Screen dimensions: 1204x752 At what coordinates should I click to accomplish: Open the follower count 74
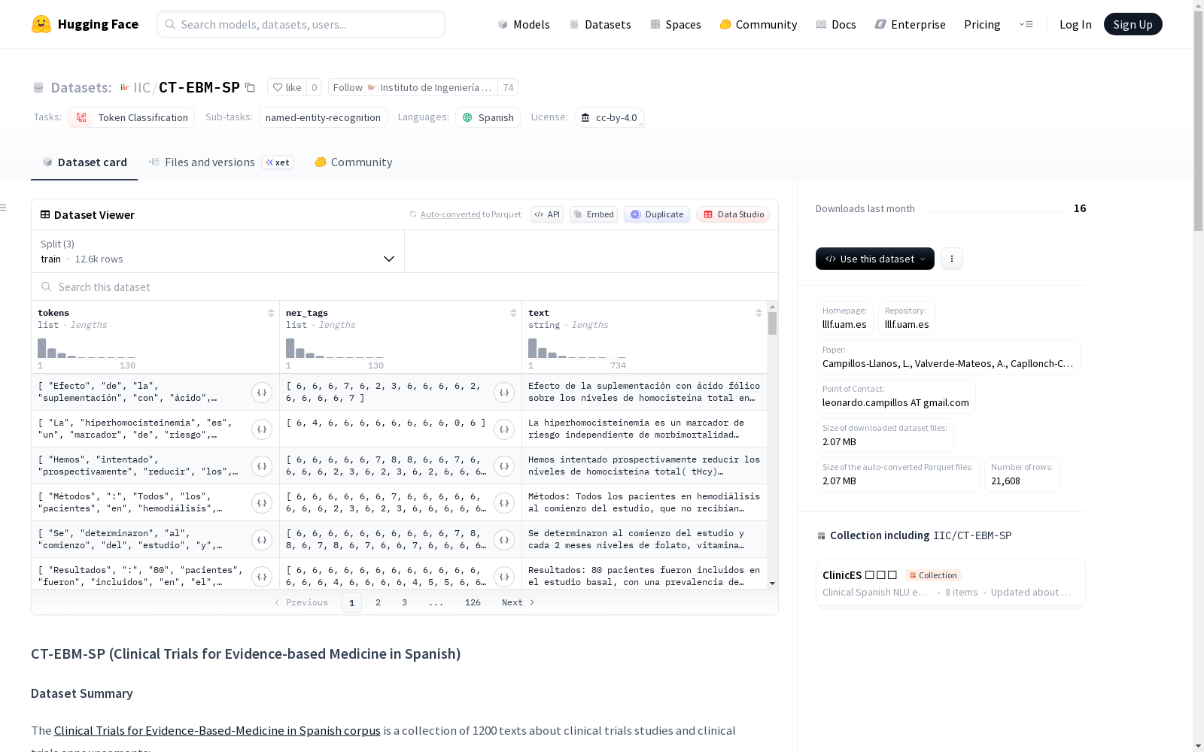coord(509,87)
